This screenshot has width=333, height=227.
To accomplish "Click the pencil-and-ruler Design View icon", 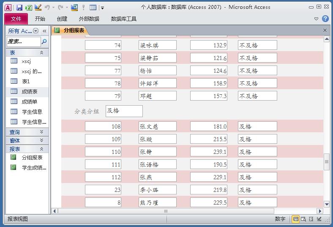I will coord(38,8).
